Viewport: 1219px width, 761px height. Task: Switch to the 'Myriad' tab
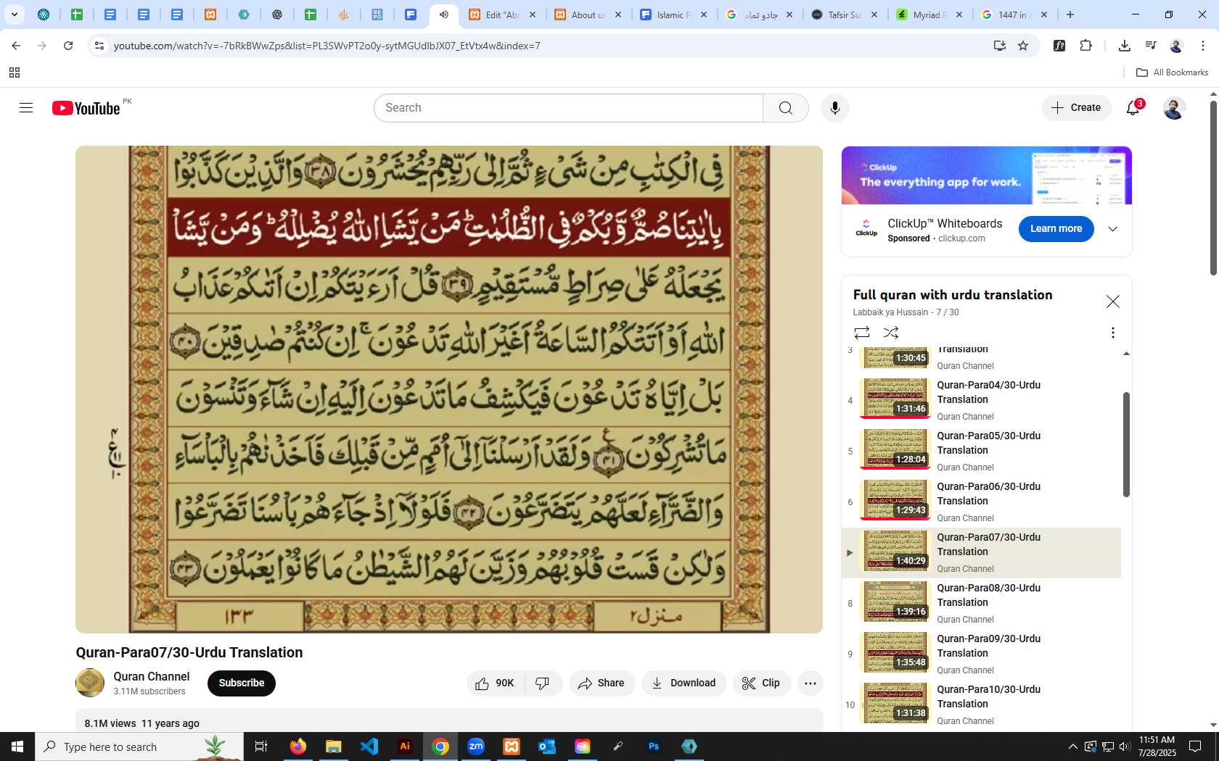929,14
